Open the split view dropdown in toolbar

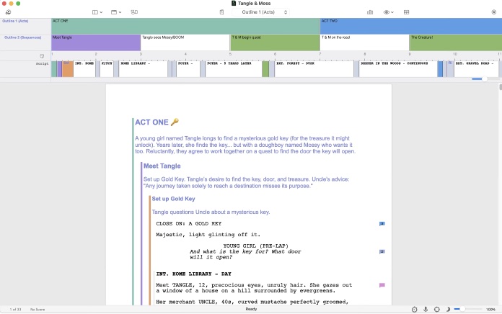click(116, 12)
